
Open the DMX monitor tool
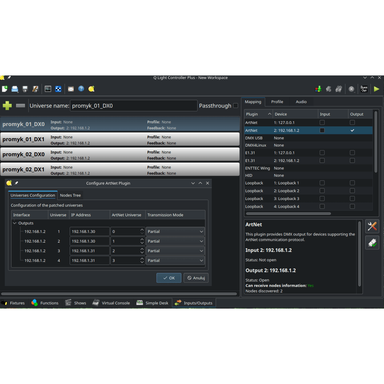(48, 89)
